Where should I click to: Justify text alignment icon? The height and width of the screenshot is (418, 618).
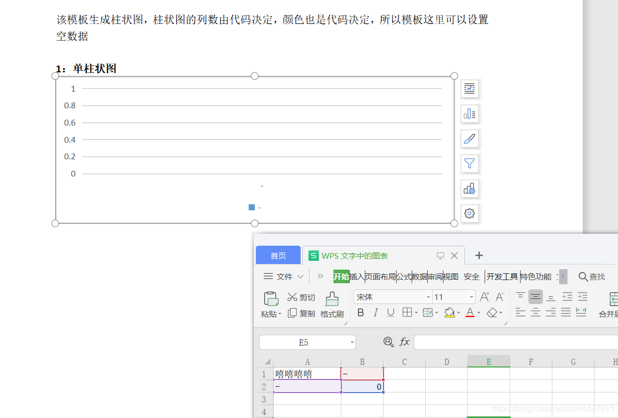(566, 312)
